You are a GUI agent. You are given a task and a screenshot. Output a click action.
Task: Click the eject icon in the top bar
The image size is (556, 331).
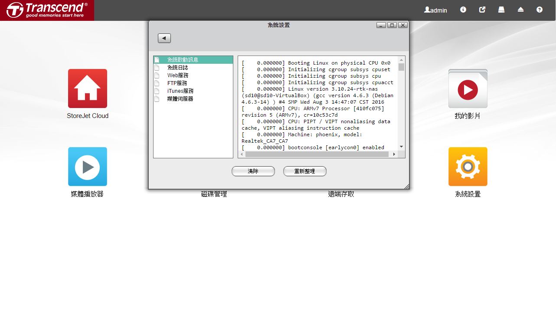(x=520, y=10)
